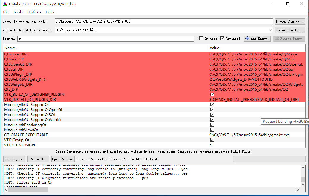Select the Qt5WebKitWidgets_DIR entry
The height and width of the screenshot is (196, 309).
tap(25, 79)
